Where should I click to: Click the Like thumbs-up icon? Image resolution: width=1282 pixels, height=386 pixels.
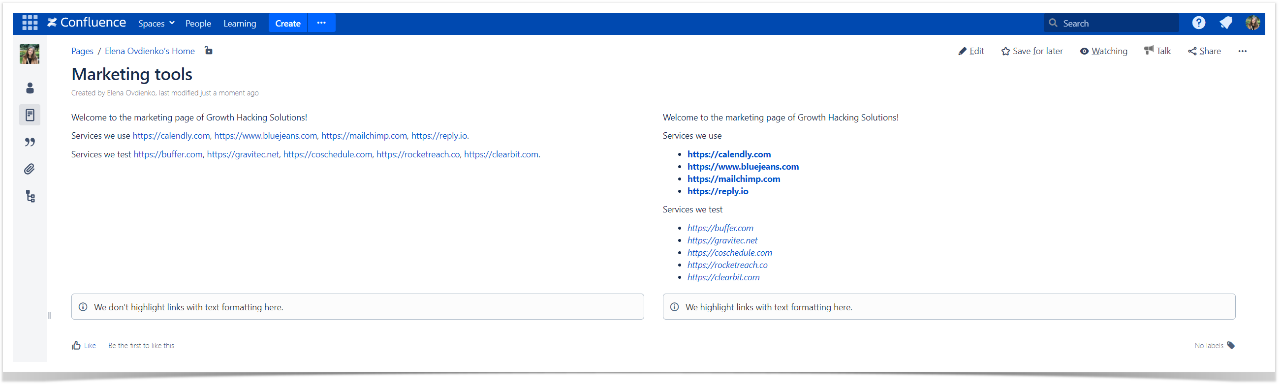(76, 346)
